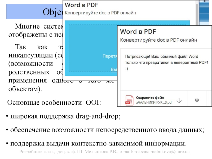Click bullet 'поддержка выдачи контекстно-зависимой информации'
Image resolution: width=212 pixels, height=159 pixels.
click(98, 143)
